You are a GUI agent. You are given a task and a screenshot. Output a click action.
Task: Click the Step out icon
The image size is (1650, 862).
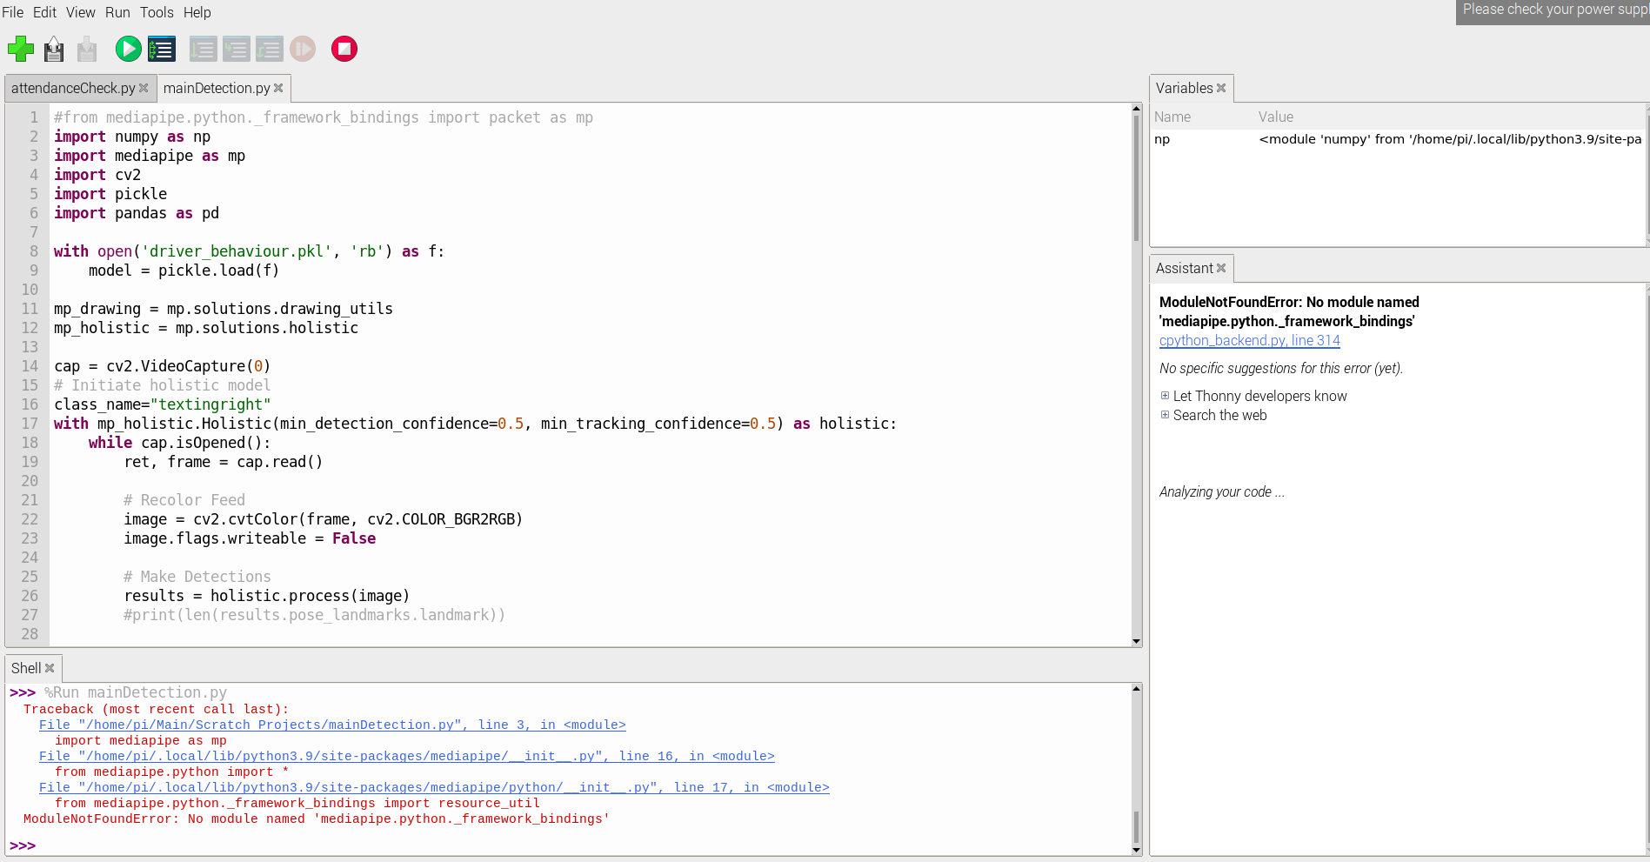click(x=270, y=49)
